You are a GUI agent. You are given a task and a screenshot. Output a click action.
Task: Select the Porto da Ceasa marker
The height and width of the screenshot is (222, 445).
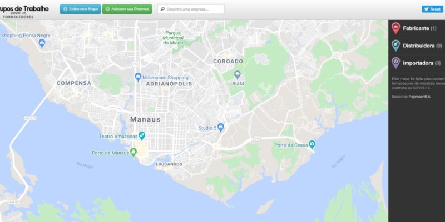(312, 144)
